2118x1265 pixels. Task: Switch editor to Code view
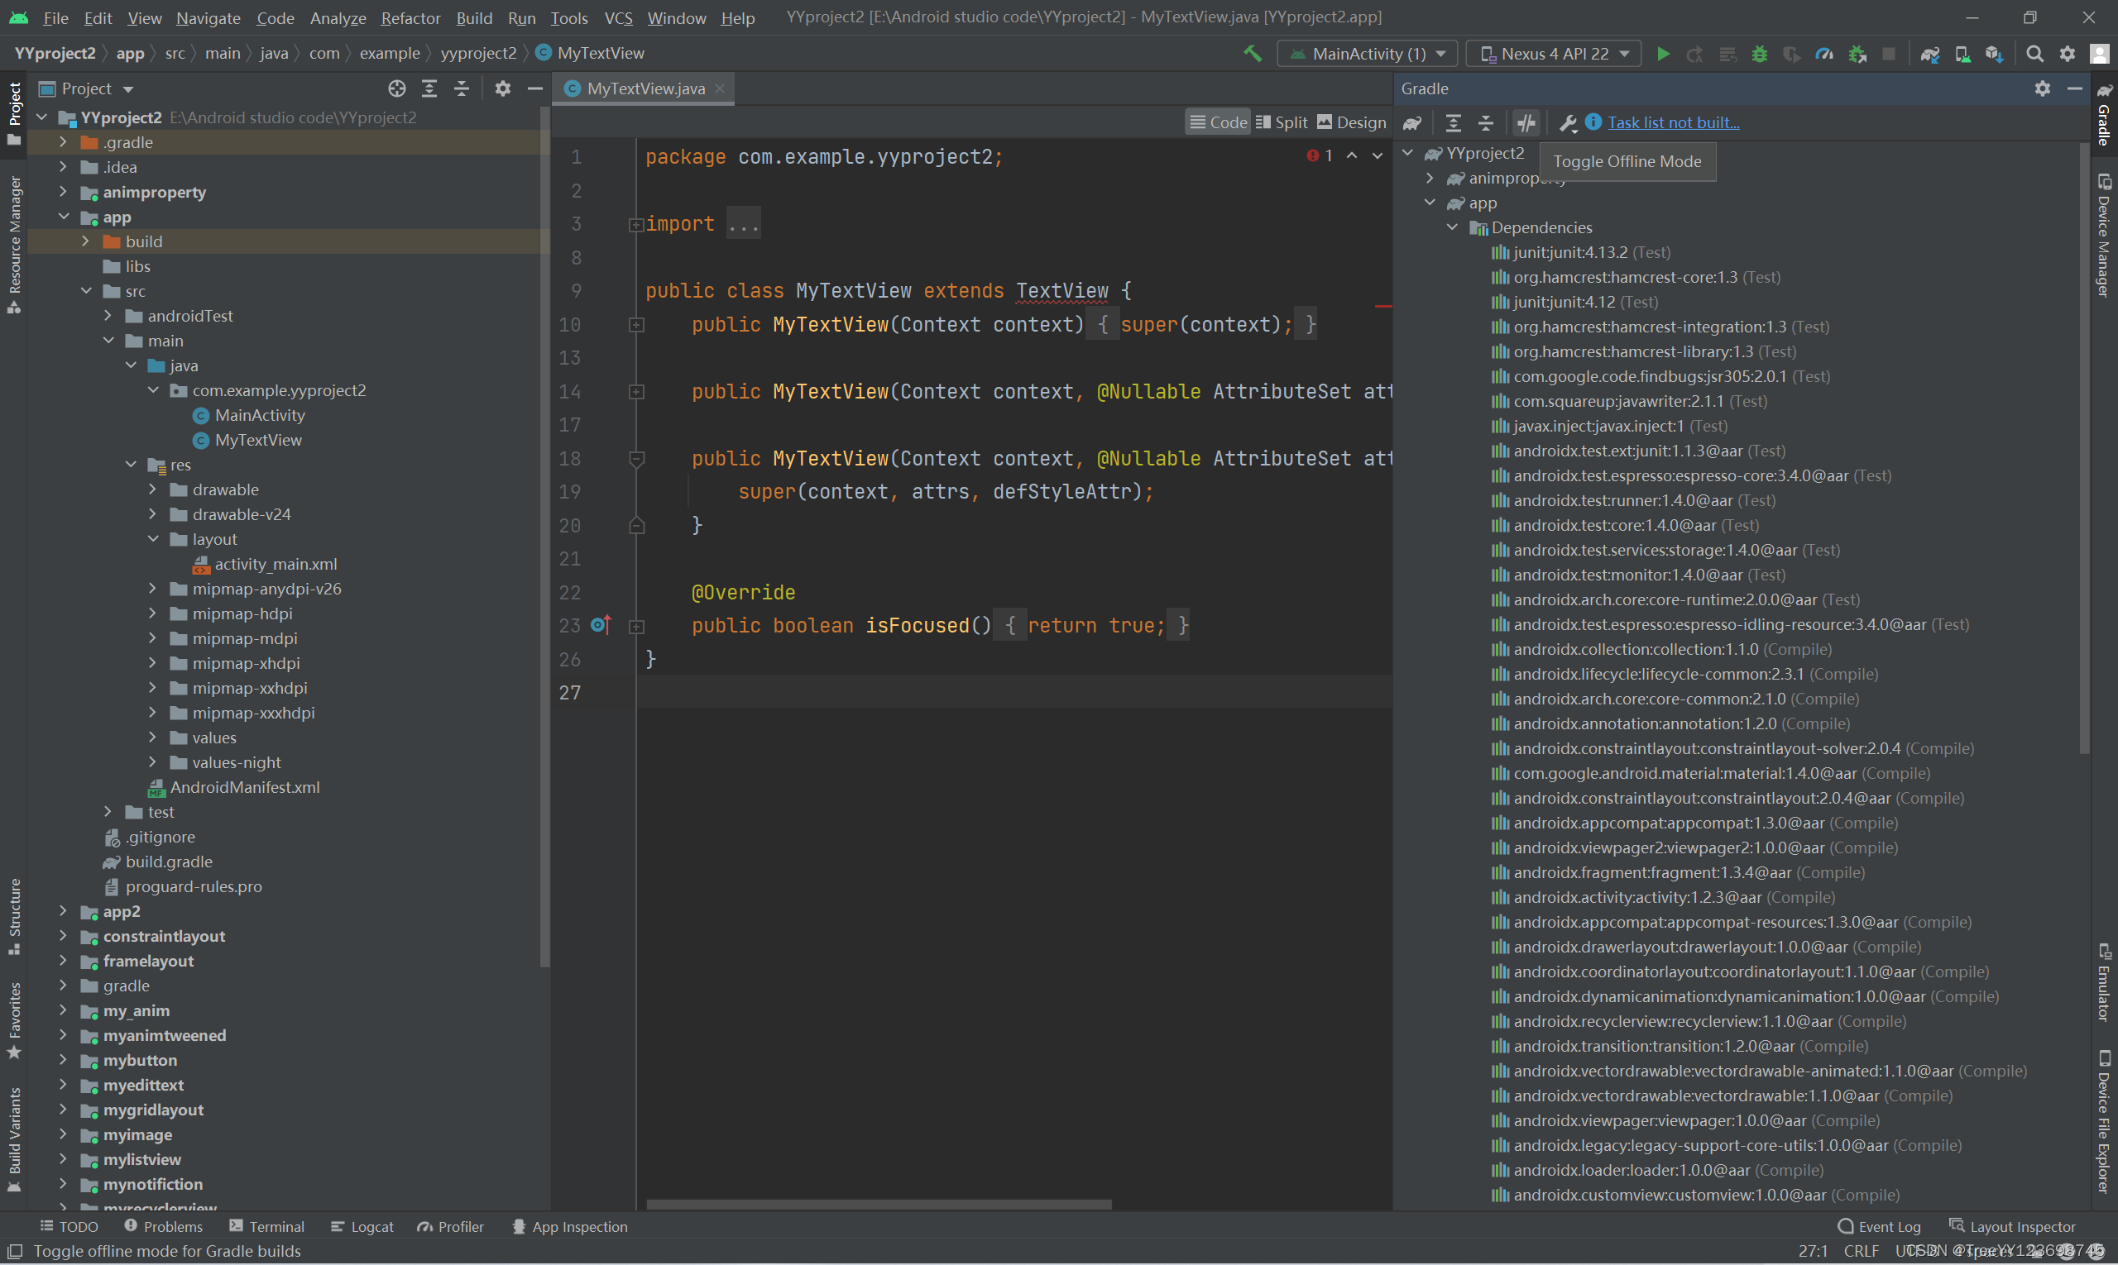tap(1218, 122)
